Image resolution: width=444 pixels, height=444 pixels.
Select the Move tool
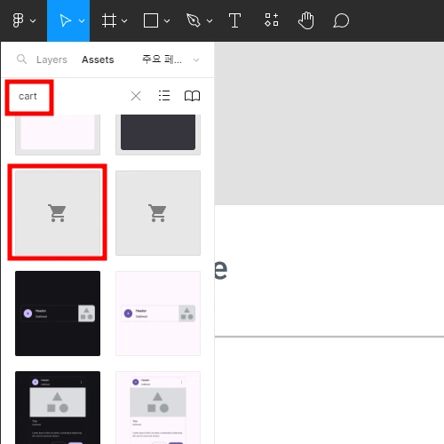pos(65,20)
